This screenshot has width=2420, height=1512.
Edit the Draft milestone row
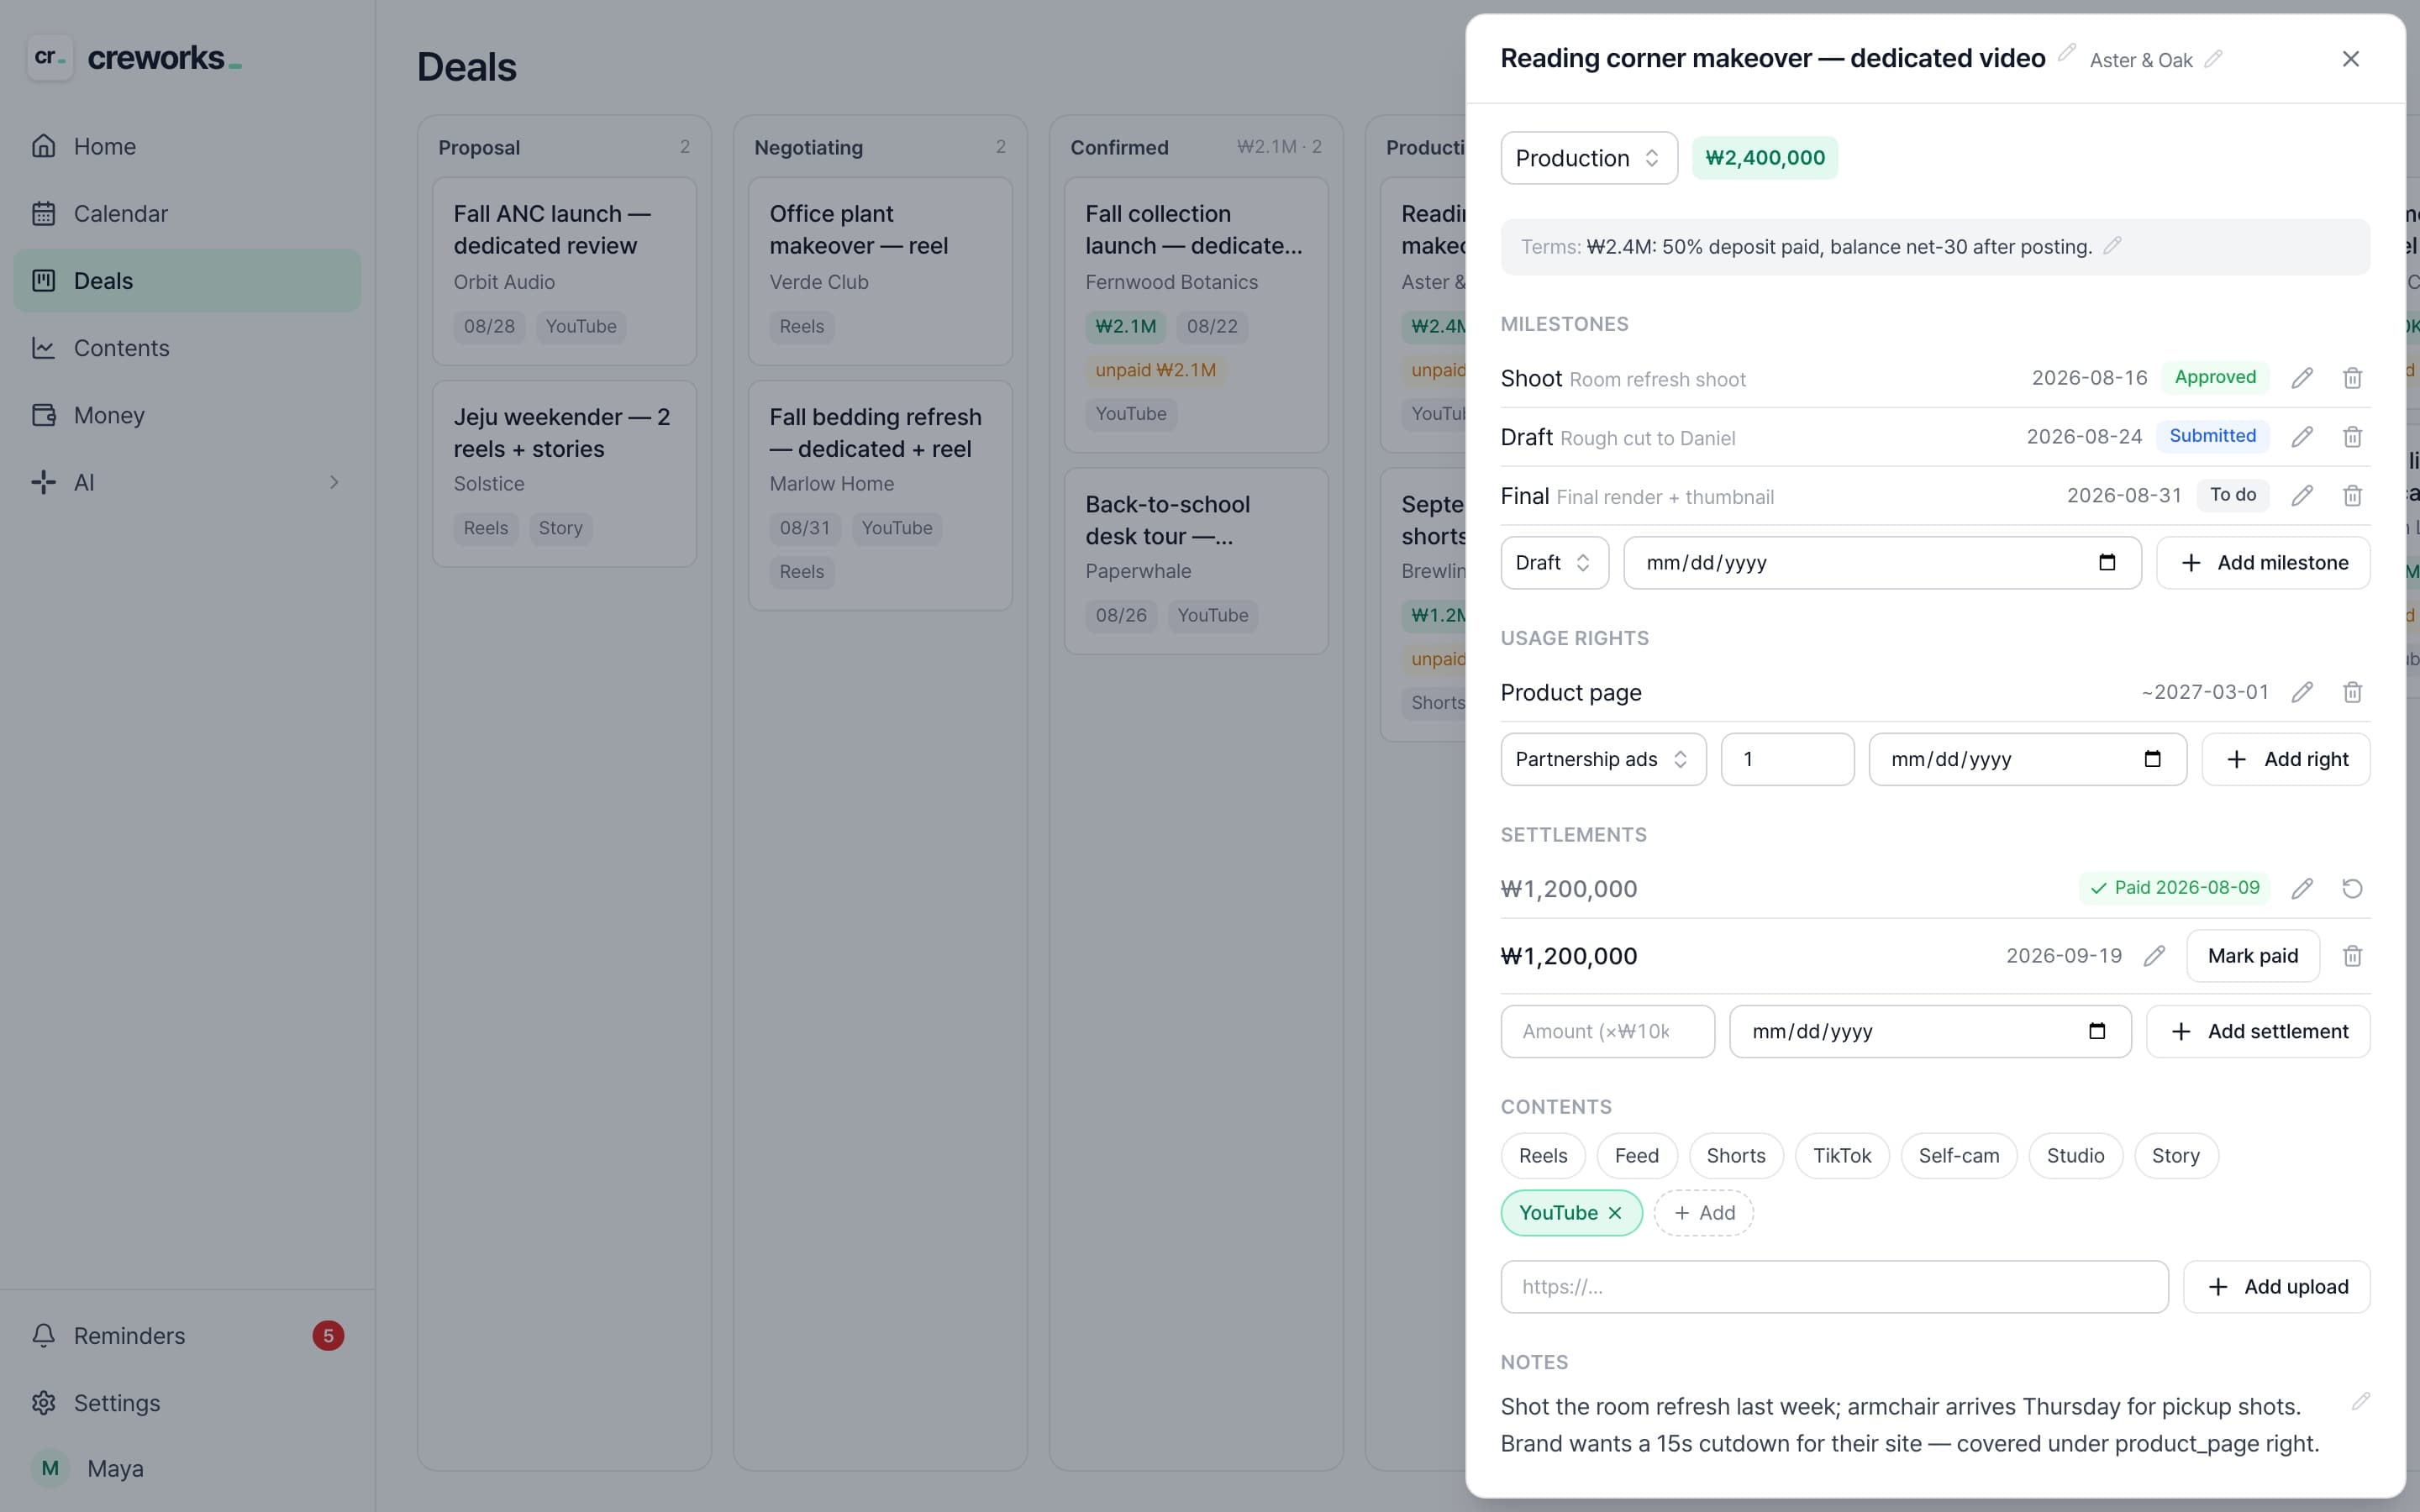point(2302,437)
